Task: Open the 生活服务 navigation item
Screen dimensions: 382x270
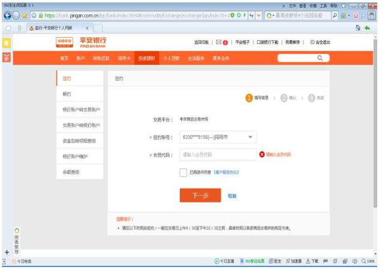Action: (196, 58)
